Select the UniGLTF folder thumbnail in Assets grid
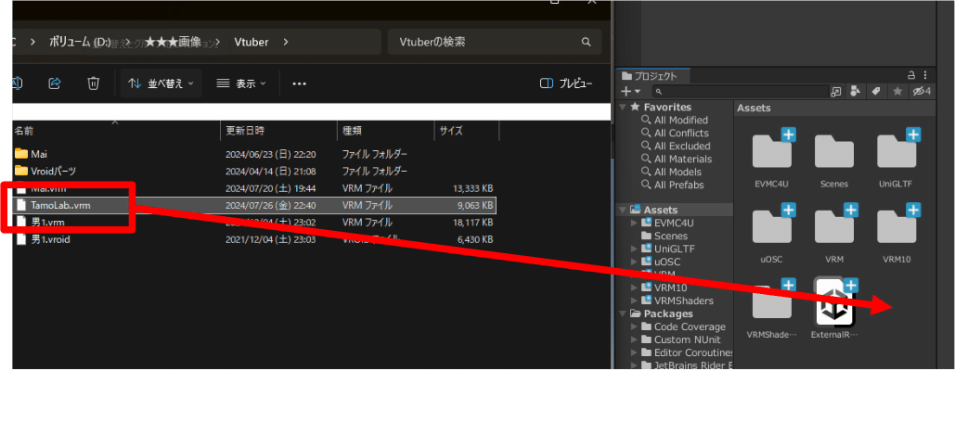The image size is (955, 435). coord(896,150)
